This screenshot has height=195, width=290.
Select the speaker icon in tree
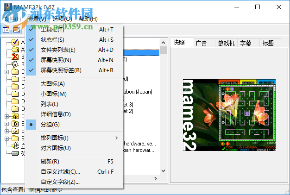pyautogui.click(x=15, y=145)
